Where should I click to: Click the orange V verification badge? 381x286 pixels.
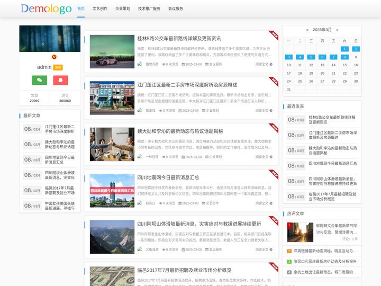[54, 57]
